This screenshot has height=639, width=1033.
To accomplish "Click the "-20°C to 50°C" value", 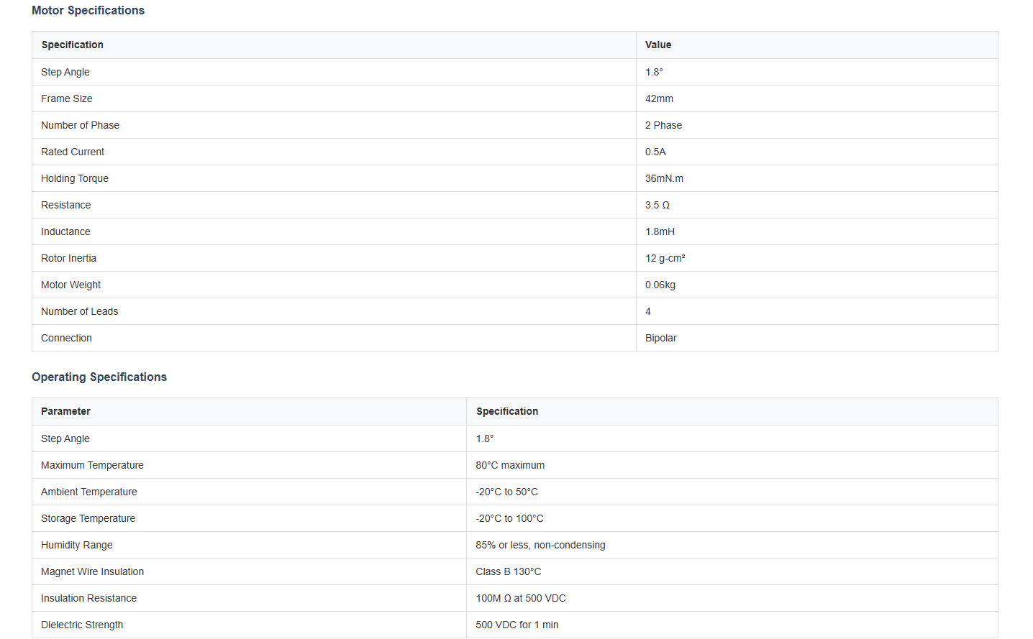I will coord(506,492).
